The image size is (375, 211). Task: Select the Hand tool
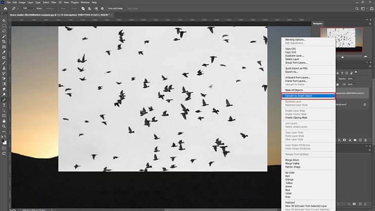tap(4, 121)
